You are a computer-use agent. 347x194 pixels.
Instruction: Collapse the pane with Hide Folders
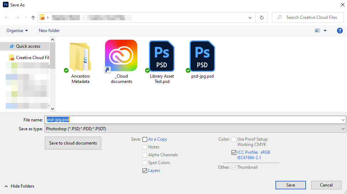coord(20,186)
